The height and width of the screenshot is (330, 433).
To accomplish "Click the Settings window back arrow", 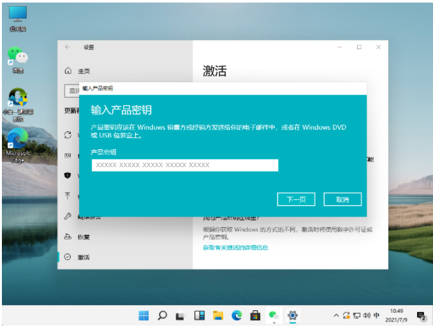I will [x=68, y=47].
